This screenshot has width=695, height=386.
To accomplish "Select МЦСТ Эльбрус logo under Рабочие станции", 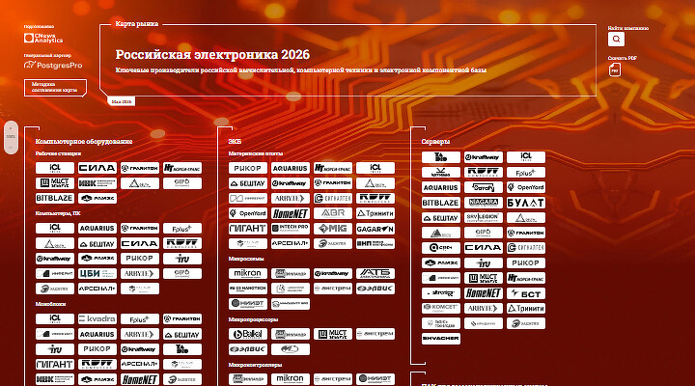I will [x=55, y=183].
